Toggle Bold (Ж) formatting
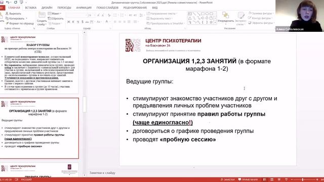 click(x=69, y=22)
